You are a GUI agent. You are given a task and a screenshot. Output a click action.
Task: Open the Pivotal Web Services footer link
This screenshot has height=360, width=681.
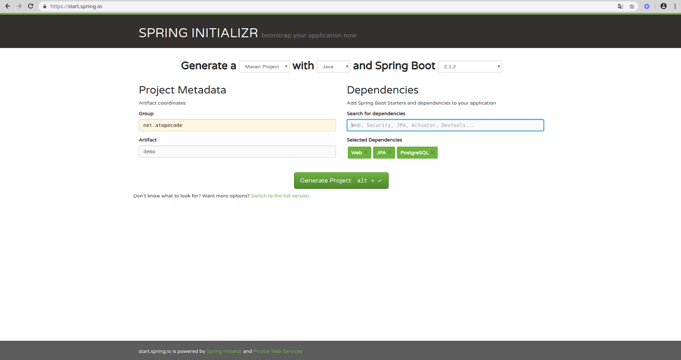click(x=278, y=351)
